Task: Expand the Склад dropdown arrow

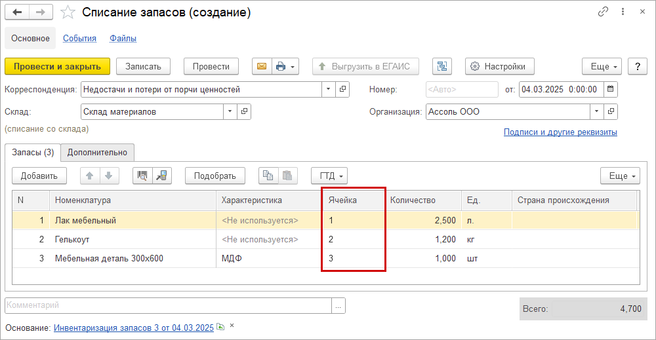Action: (230, 111)
